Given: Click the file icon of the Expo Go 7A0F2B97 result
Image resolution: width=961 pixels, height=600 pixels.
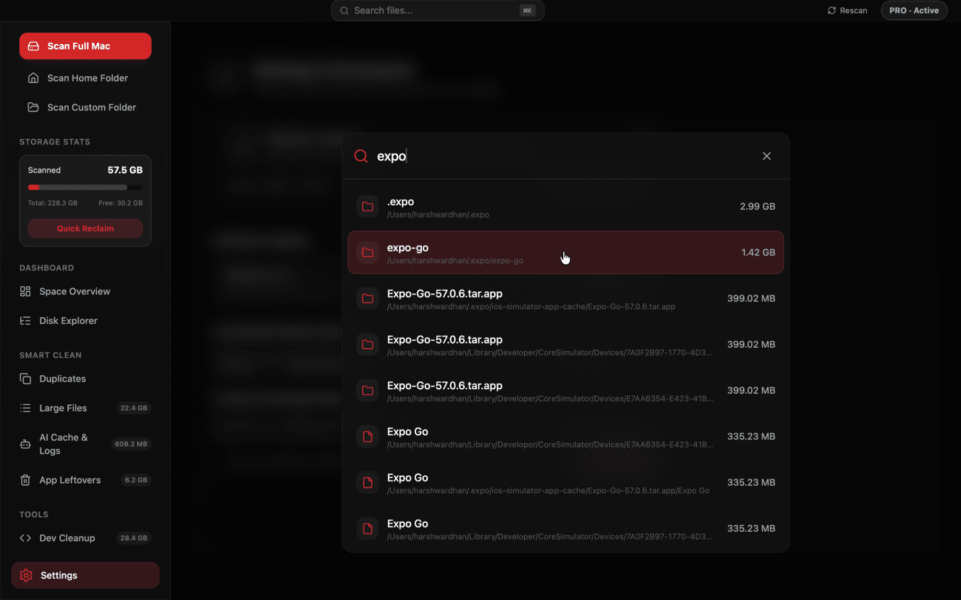Looking at the screenshot, I should click(367, 529).
